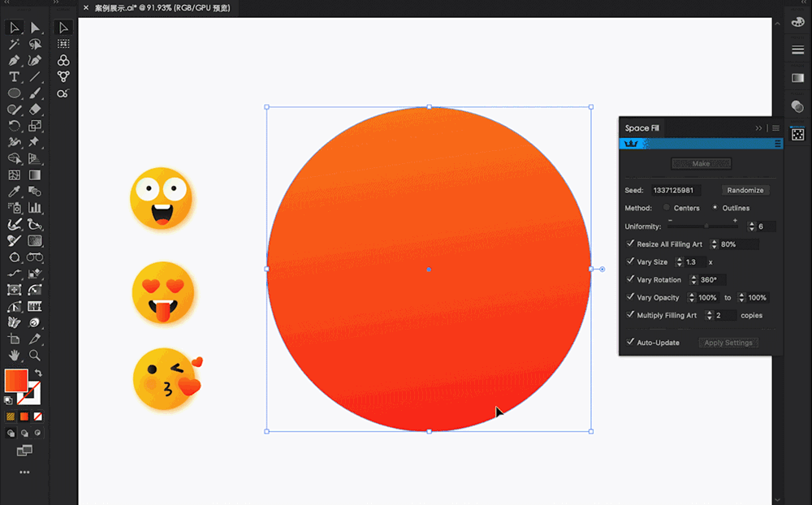
Task: Switch to the Space Fill panel tab
Action: (641, 128)
